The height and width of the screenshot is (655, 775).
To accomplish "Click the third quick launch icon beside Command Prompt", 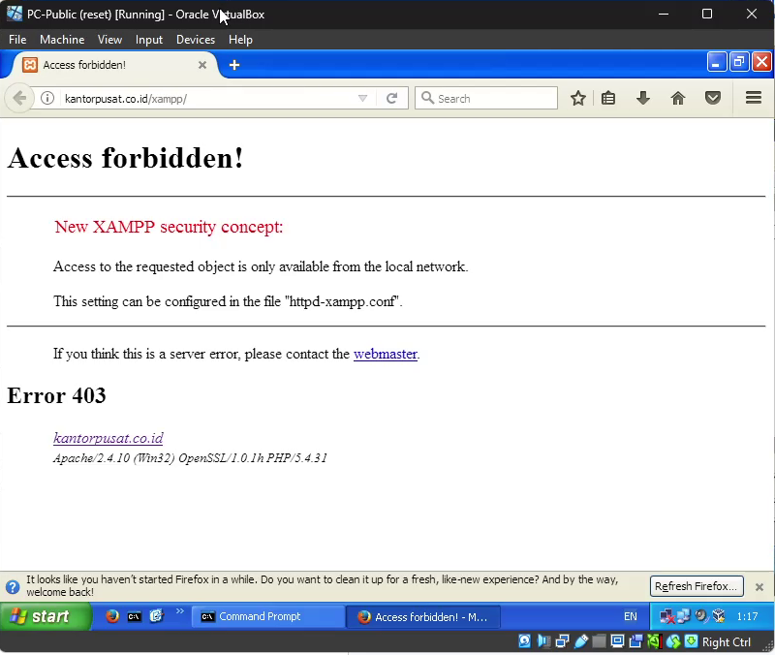I will pyautogui.click(x=156, y=616).
